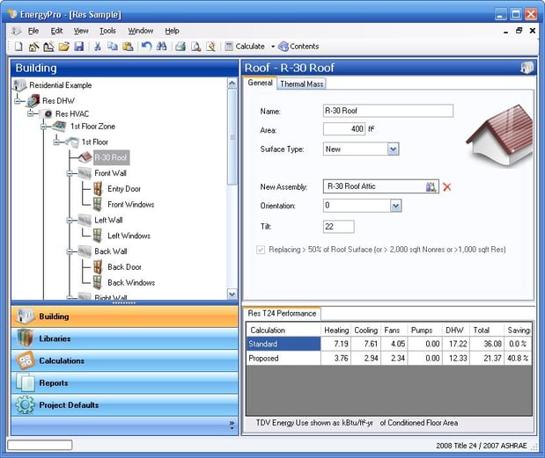Switch to the Thermal Mass tab

pos(302,84)
